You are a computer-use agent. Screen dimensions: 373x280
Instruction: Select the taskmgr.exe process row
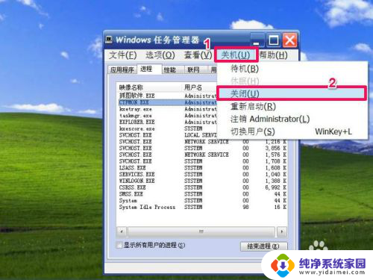pyautogui.click(x=167, y=116)
